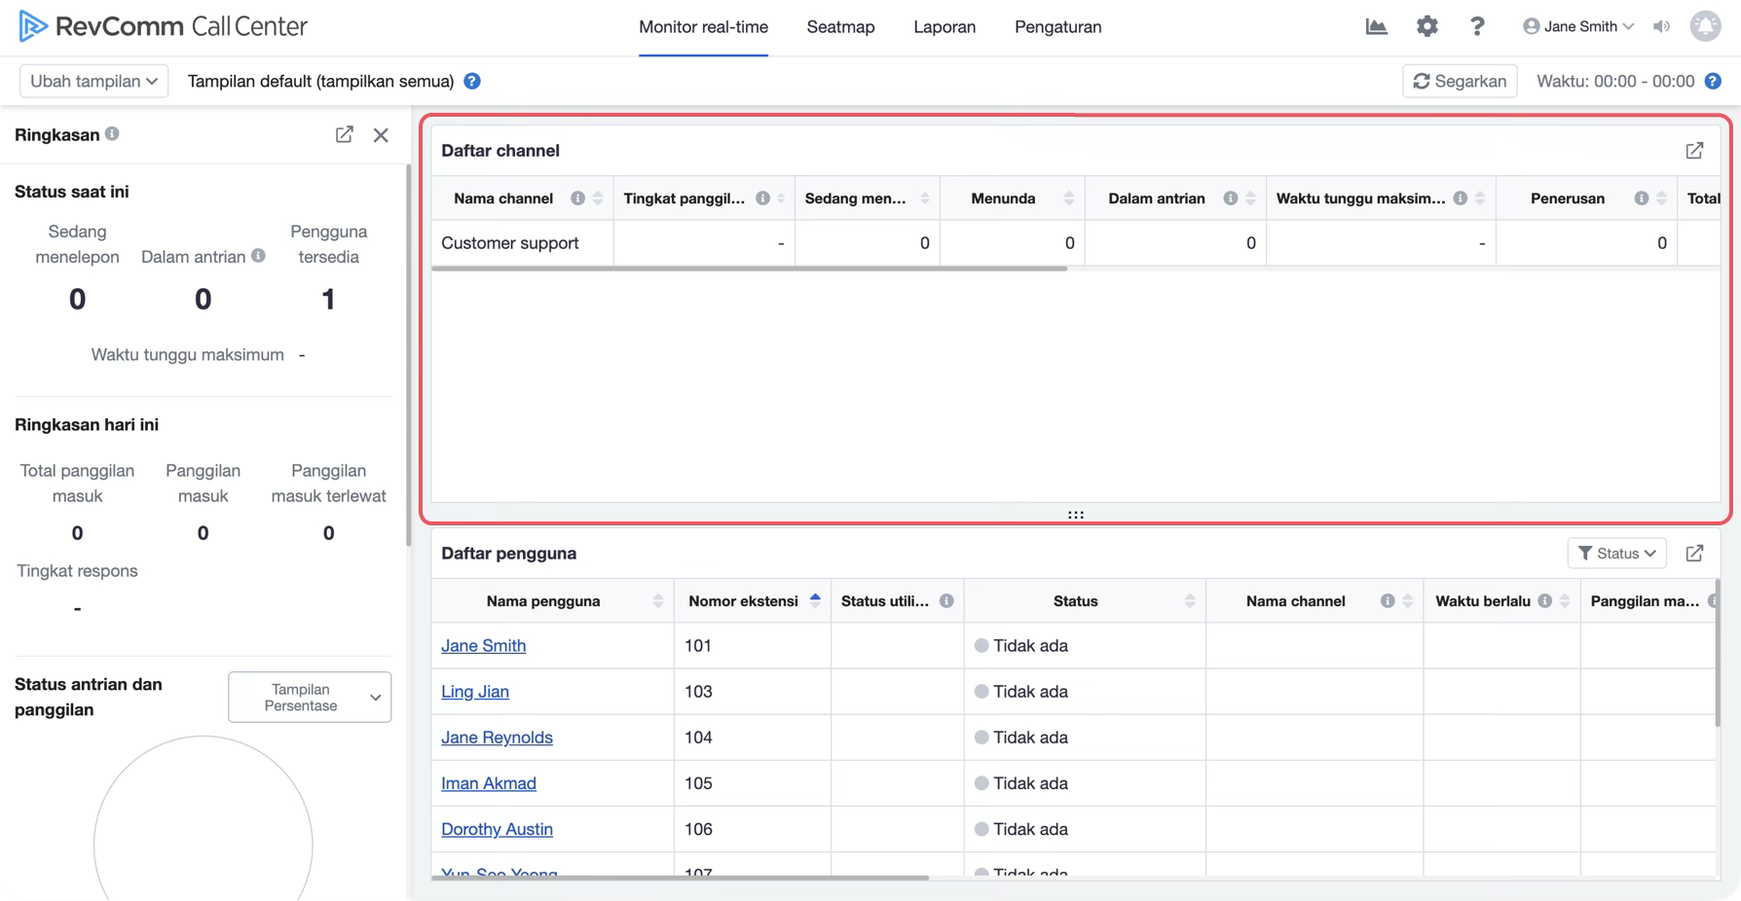Viewport: 1741px width, 901px height.
Task: Open Iman Akmad user link
Action: (489, 782)
